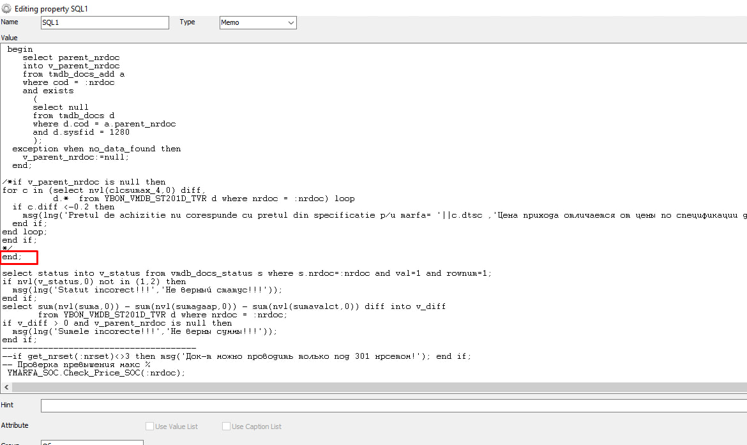Click the 'begin' line in the code
The image size is (747, 445).
point(20,49)
